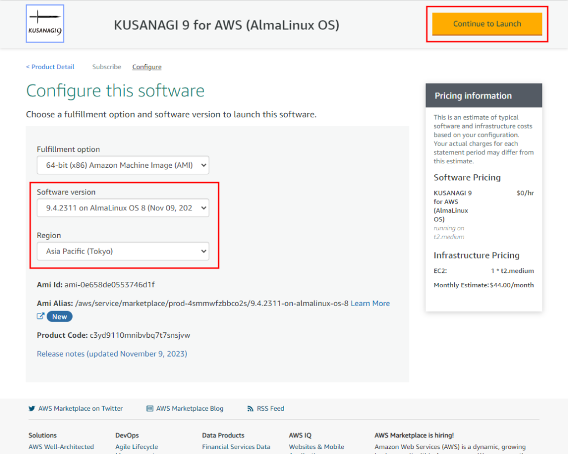Click the AWS Marketplace is hiring heading
This screenshot has width=568, height=454.
(x=414, y=435)
